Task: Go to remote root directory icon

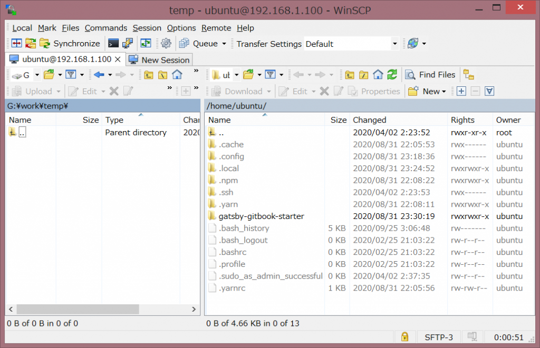Action: (364, 75)
